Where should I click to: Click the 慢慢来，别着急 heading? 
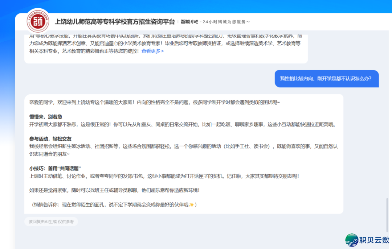(45, 117)
